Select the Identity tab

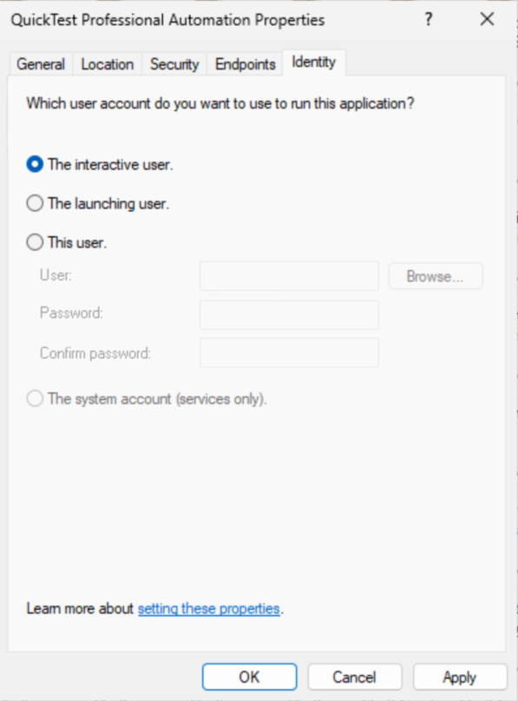tap(313, 62)
